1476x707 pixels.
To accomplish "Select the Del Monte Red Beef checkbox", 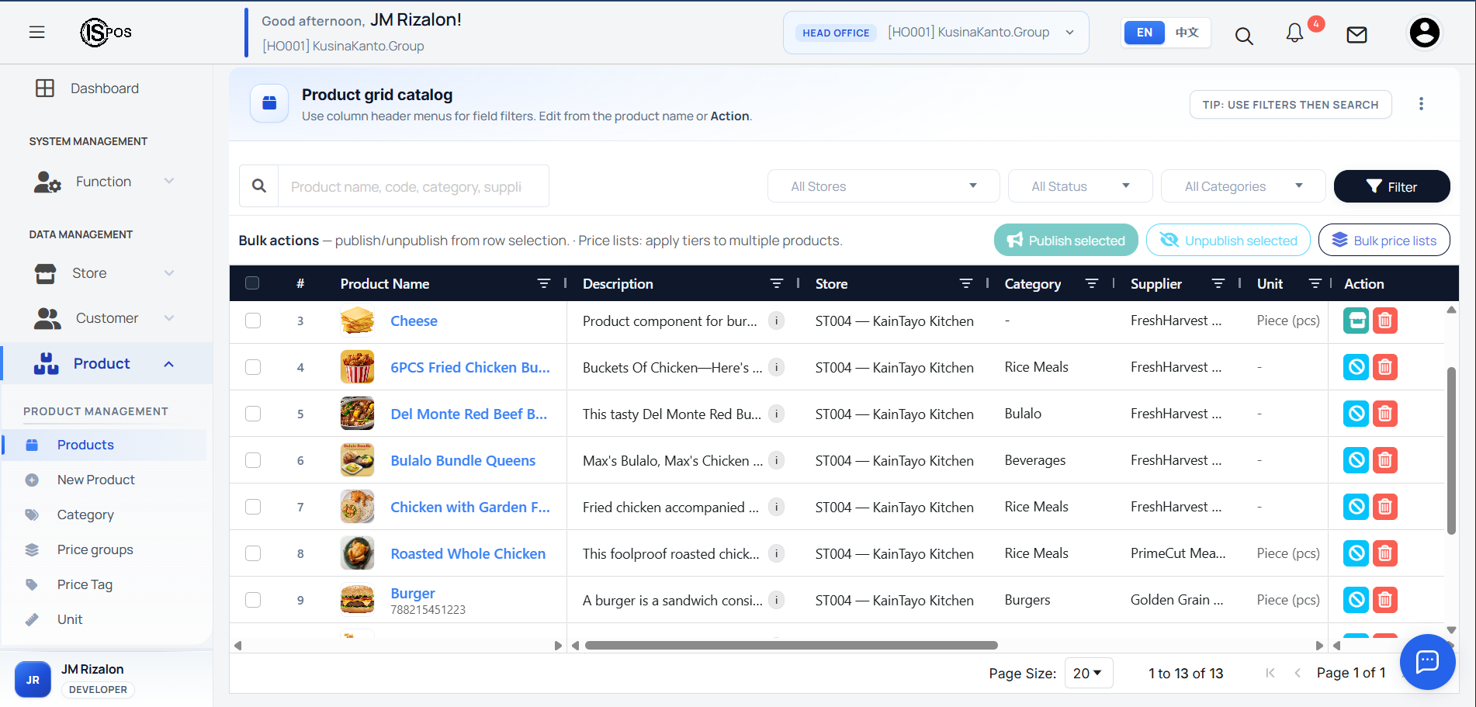I will (253, 414).
